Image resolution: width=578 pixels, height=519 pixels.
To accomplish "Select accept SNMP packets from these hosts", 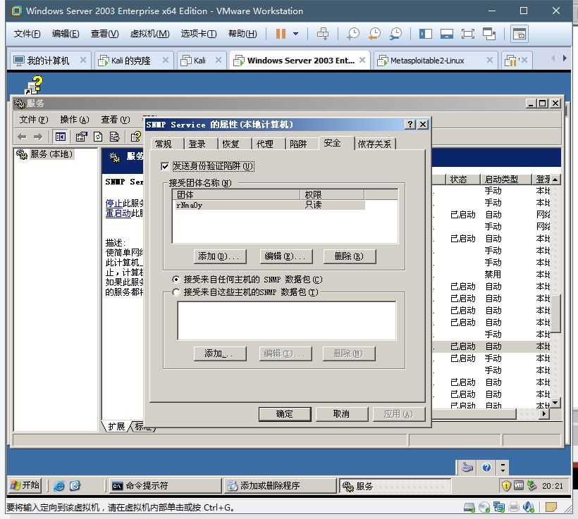I will [x=176, y=292].
